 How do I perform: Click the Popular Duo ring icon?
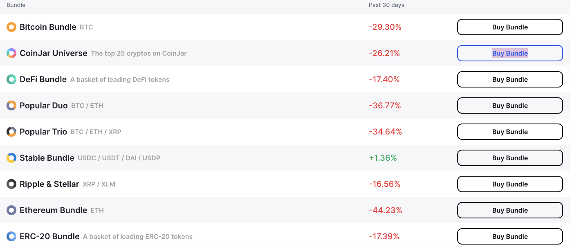click(11, 106)
